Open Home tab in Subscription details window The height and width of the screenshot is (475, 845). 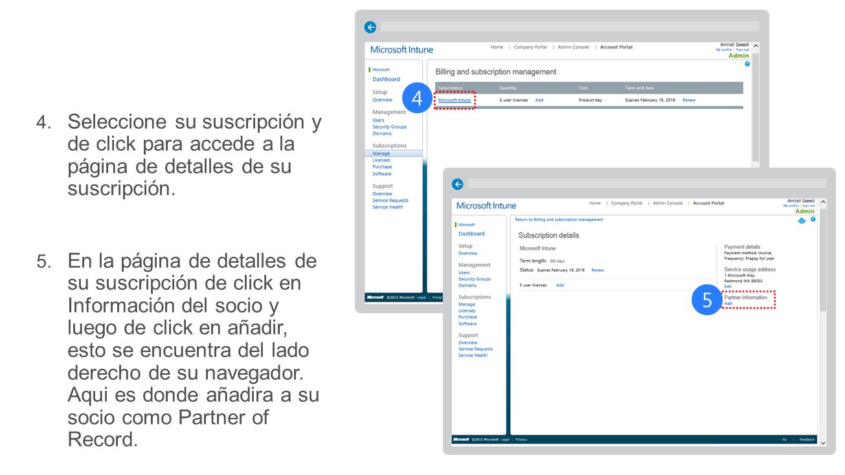tap(595, 203)
